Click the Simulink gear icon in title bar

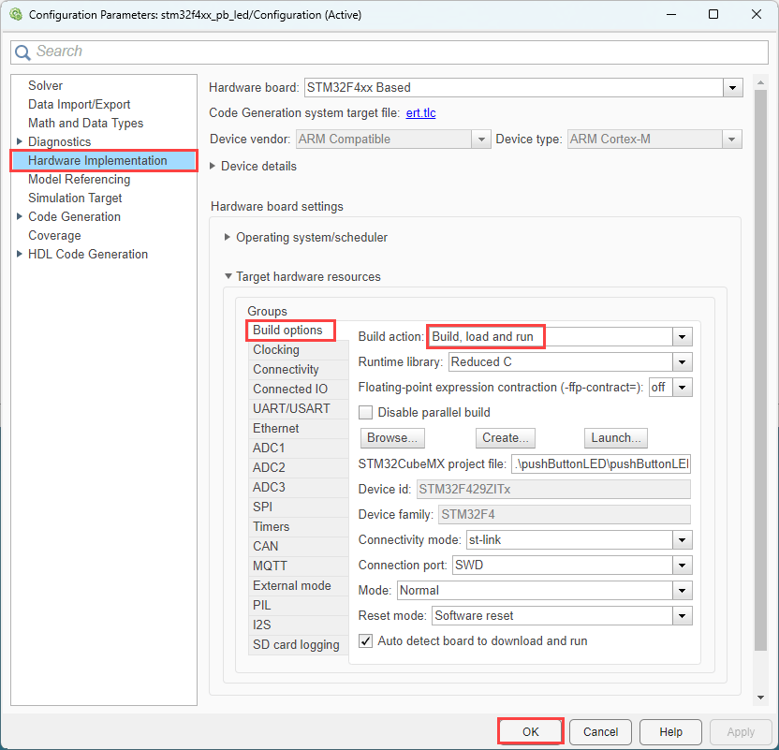point(16,14)
